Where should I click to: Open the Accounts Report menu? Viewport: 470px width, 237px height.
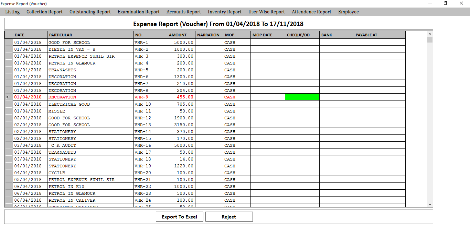point(184,12)
